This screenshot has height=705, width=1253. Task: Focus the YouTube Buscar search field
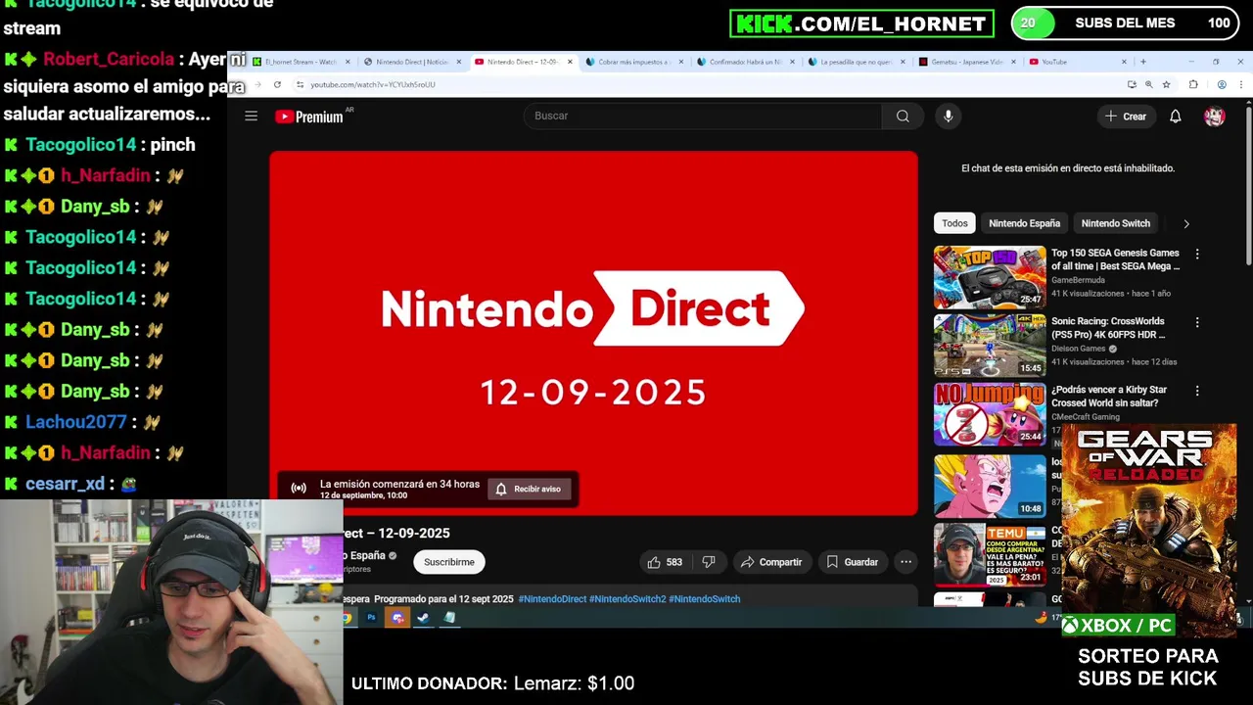click(703, 116)
